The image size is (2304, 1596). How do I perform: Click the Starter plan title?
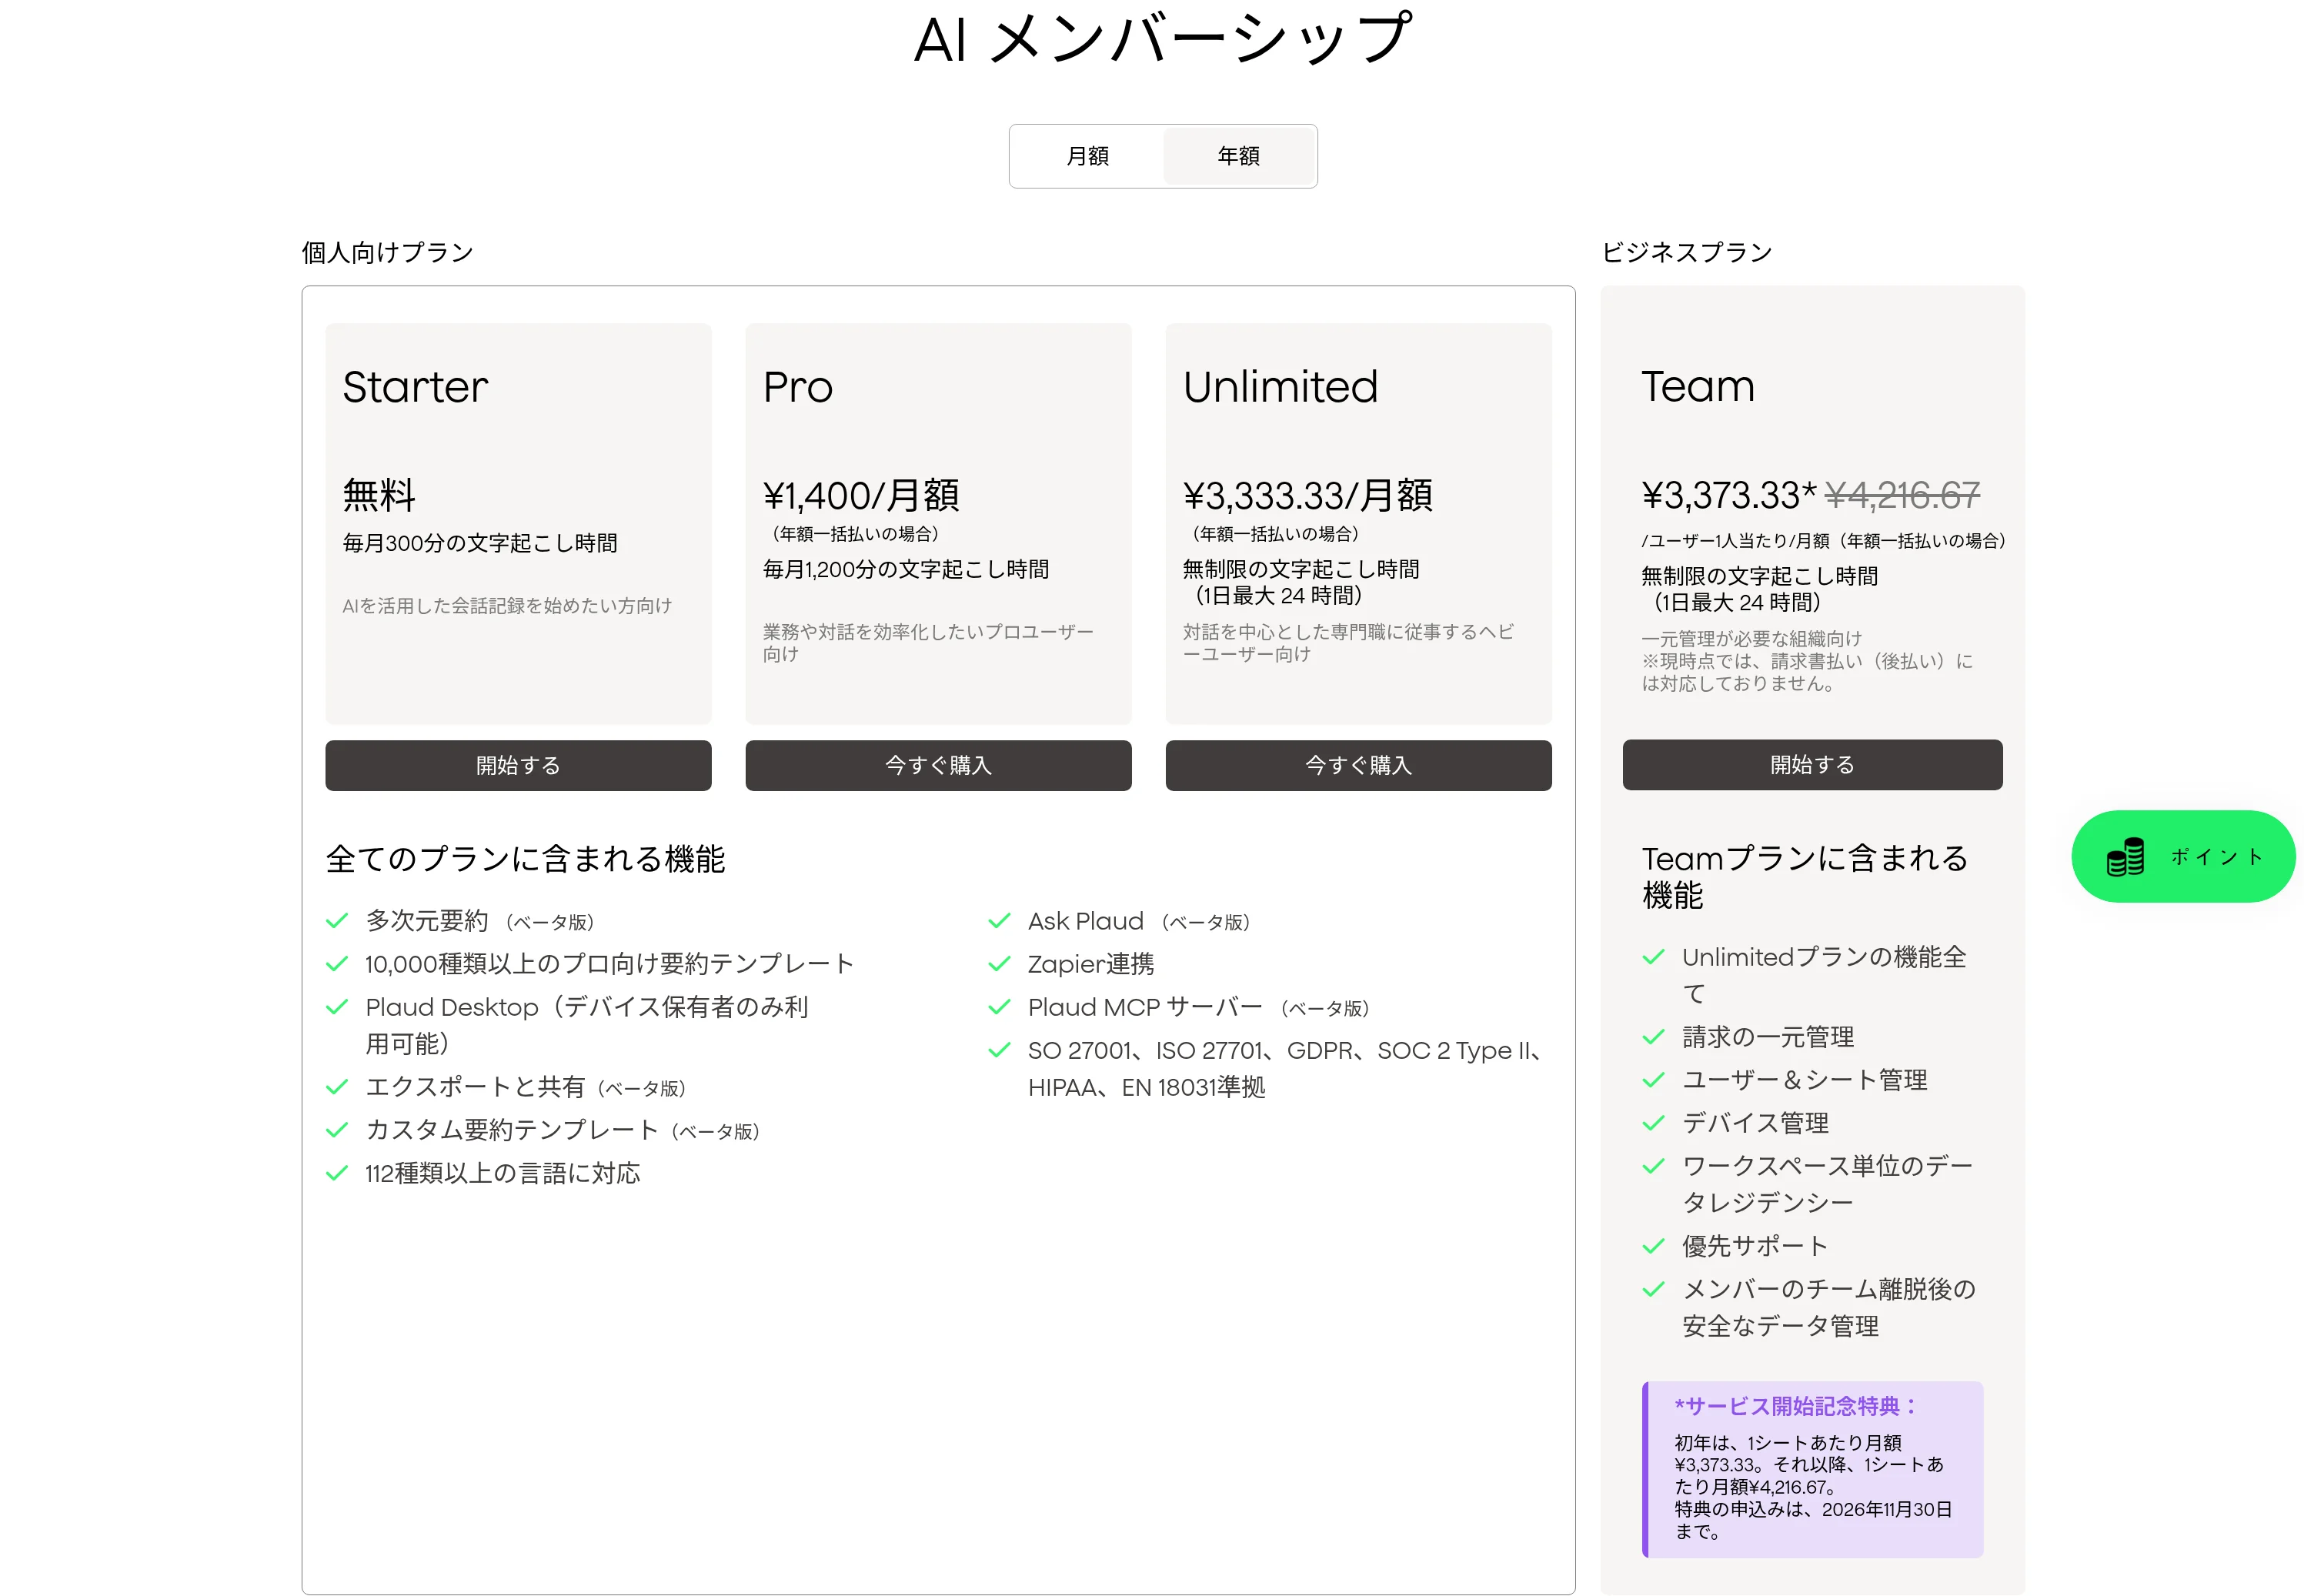415,387
